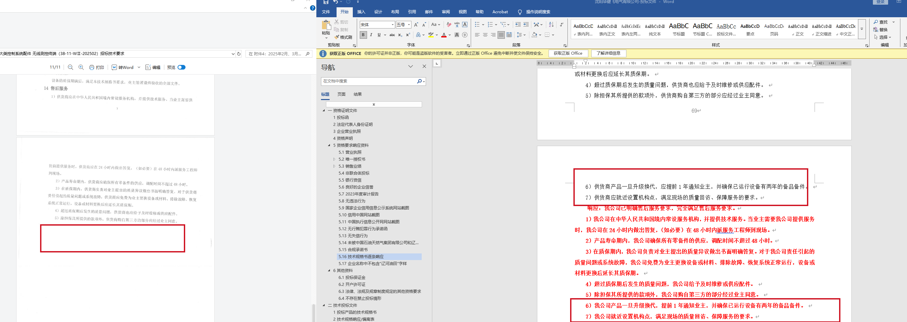Click the numbered list icon
Image resolution: width=907 pixels, height=322 pixels.
click(490, 25)
